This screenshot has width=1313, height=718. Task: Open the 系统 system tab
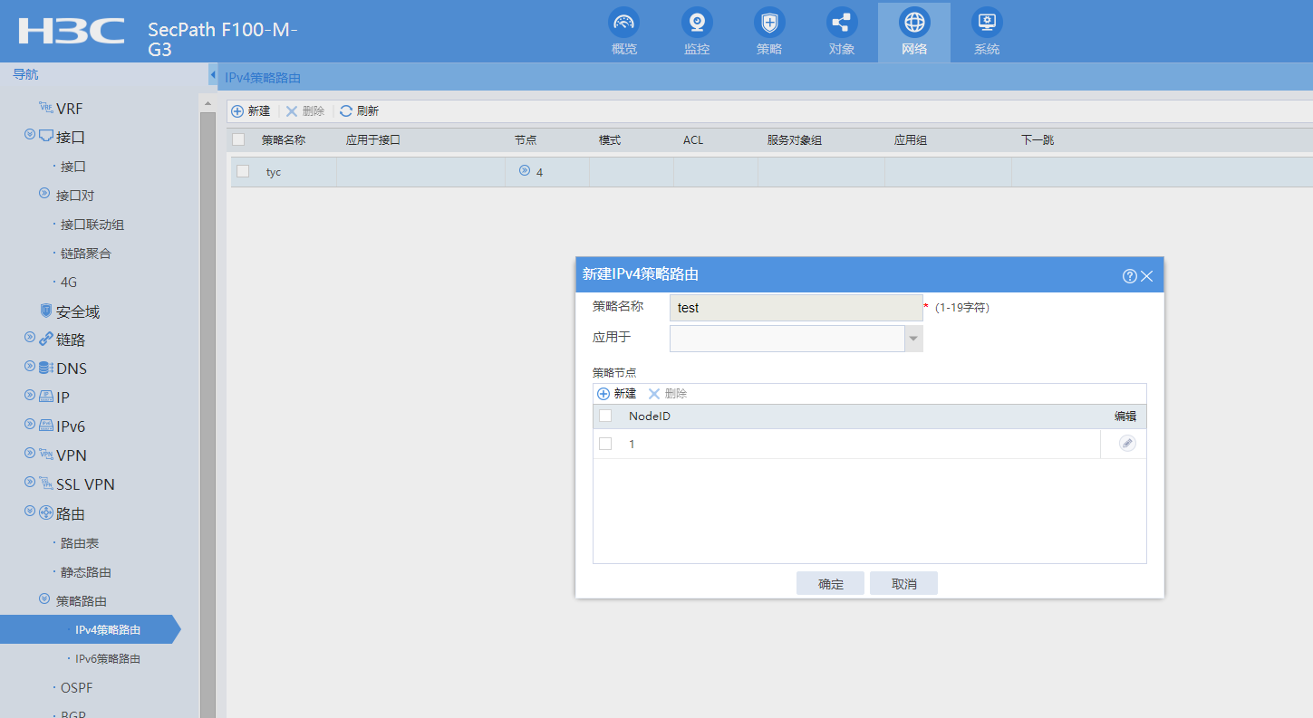tap(986, 32)
